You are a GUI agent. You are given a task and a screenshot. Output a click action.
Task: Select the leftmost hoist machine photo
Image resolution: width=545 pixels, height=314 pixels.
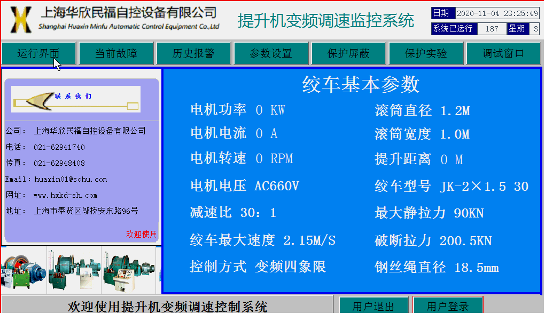click(23, 270)
